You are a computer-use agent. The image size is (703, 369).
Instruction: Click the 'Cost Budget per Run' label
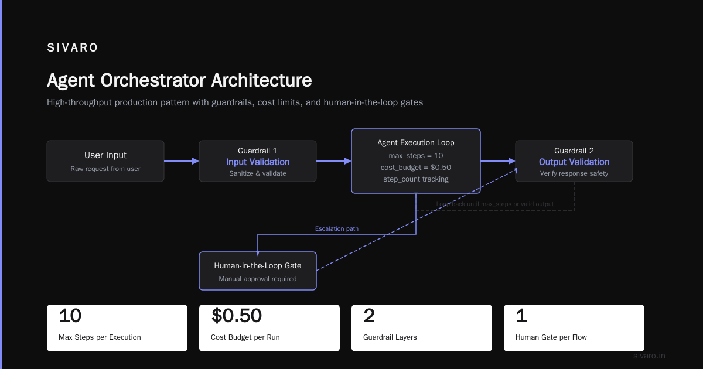click(x=245, y=337)
